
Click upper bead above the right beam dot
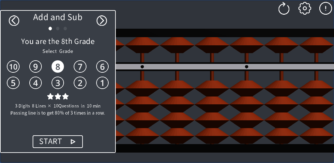pos(247,45)
